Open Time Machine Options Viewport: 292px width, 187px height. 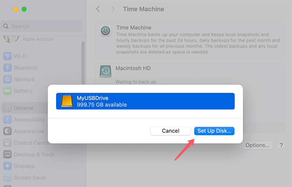click(x=257, y=145)
